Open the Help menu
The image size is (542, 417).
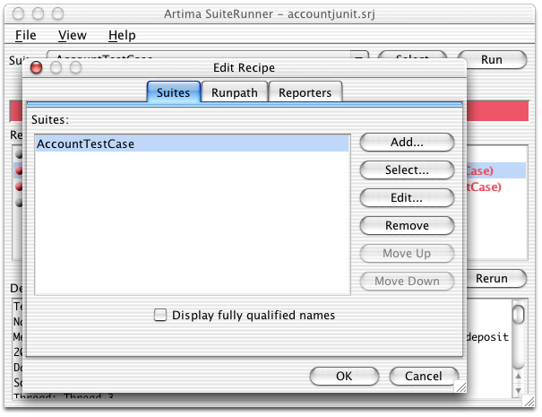click(122, 35)
